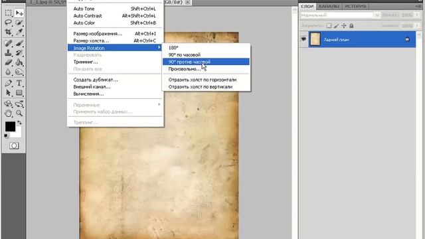Select the Quick Selection tool
The image size is (425, 239).
[19, 23]
